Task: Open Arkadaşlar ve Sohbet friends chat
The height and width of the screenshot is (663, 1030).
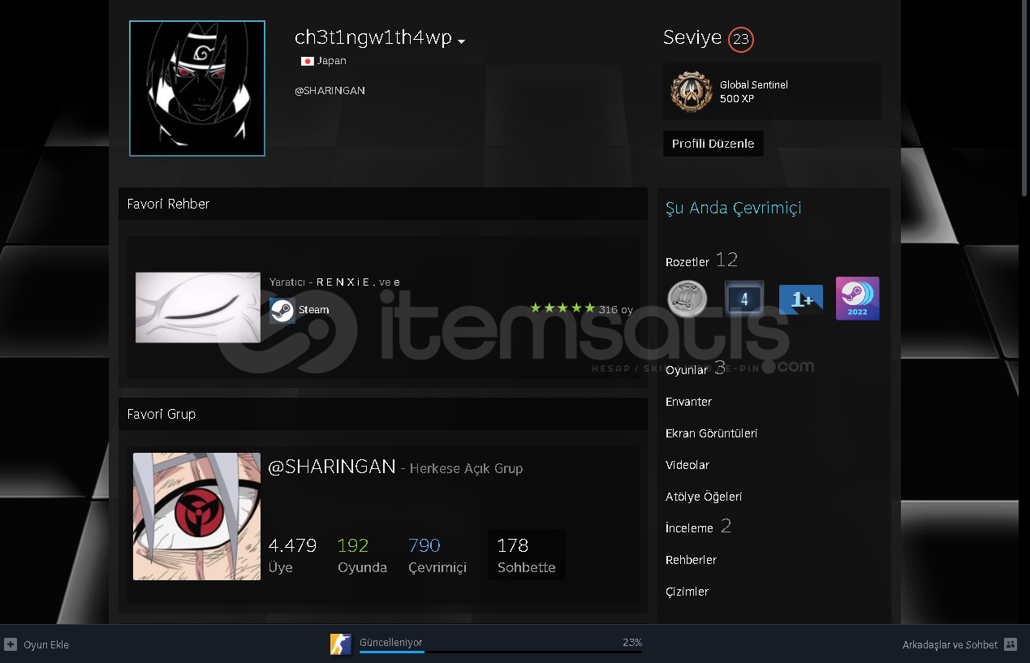Action: (950, 645)
